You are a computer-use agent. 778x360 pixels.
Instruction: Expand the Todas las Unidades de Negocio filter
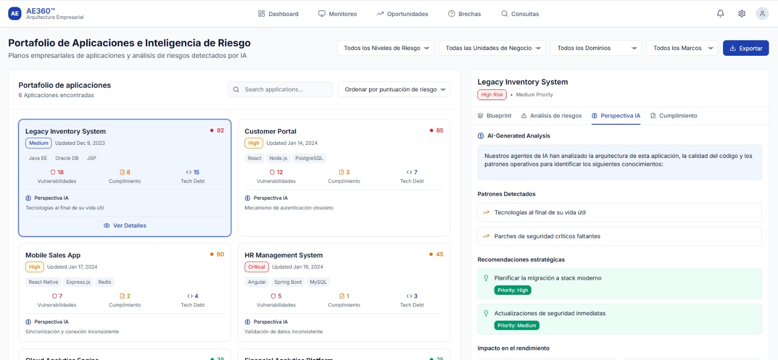pos(492,48)
